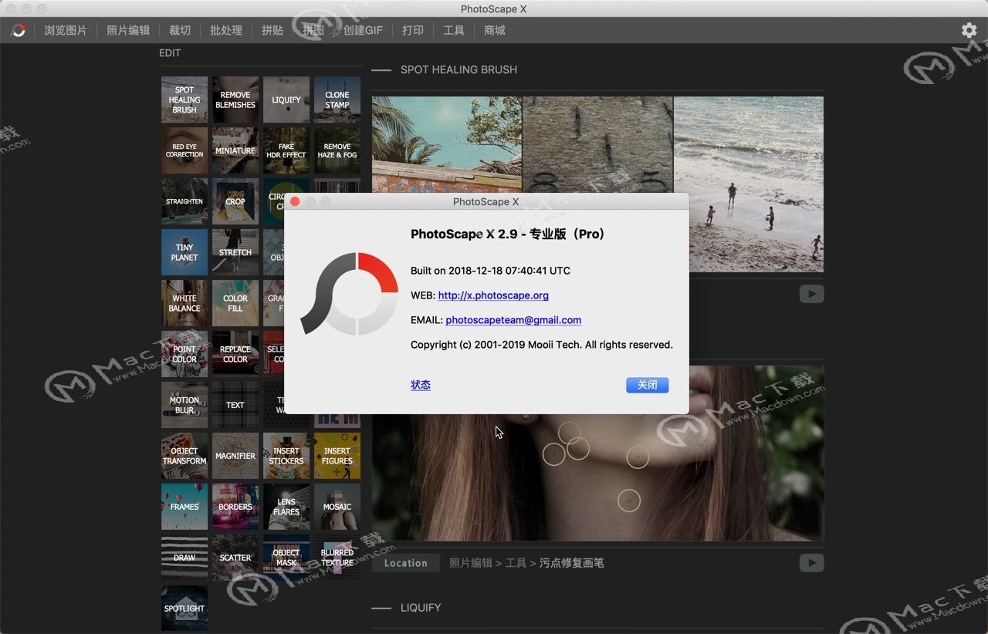Open the 商城 tab
This screenshot has height=634, width=988.
tap(495, 30)
